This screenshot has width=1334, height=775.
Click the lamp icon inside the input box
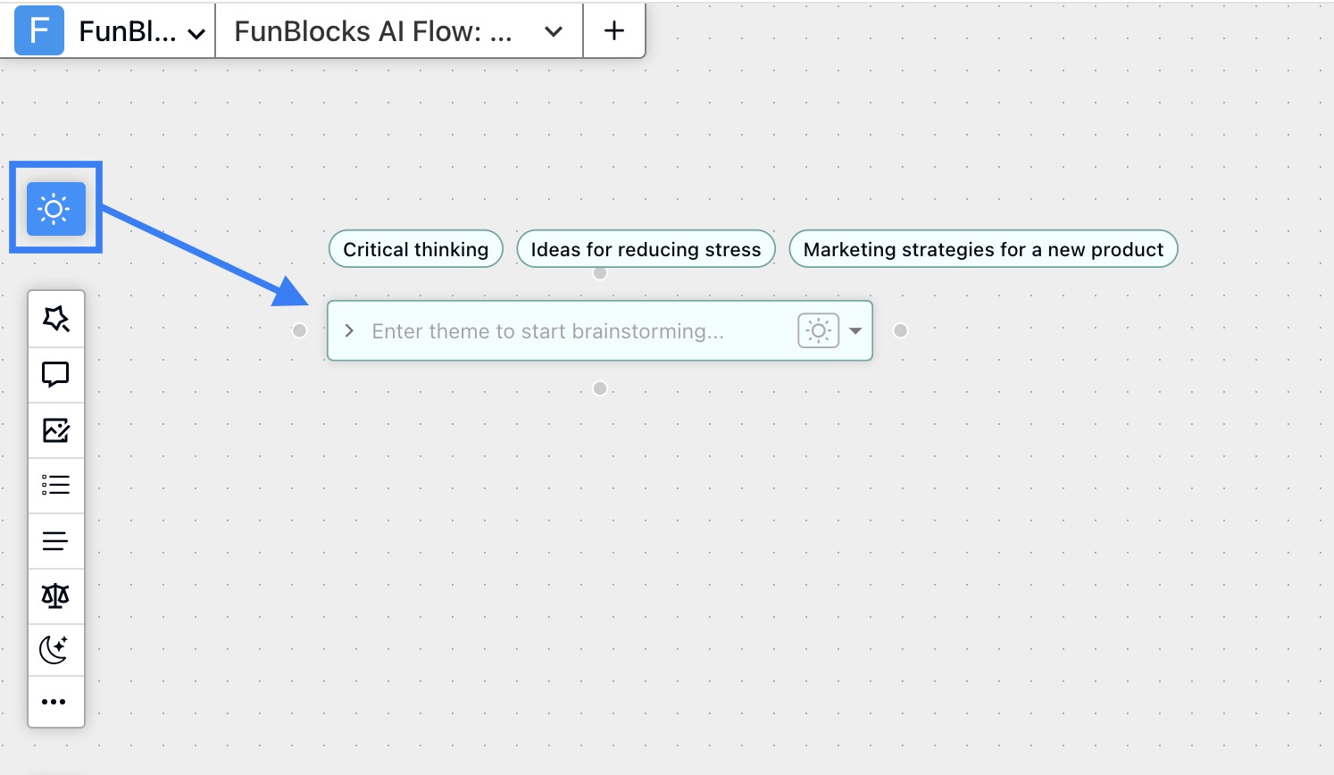click(818, 330)
